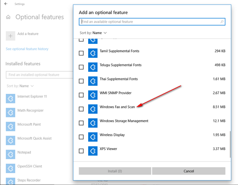Enable the Wireless Display checkbox
Viewport: 238px width, 185px height.
(81, 137)
